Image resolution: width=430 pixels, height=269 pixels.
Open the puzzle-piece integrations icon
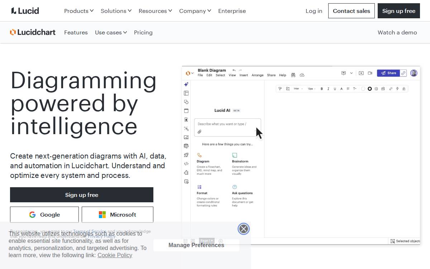186,173
